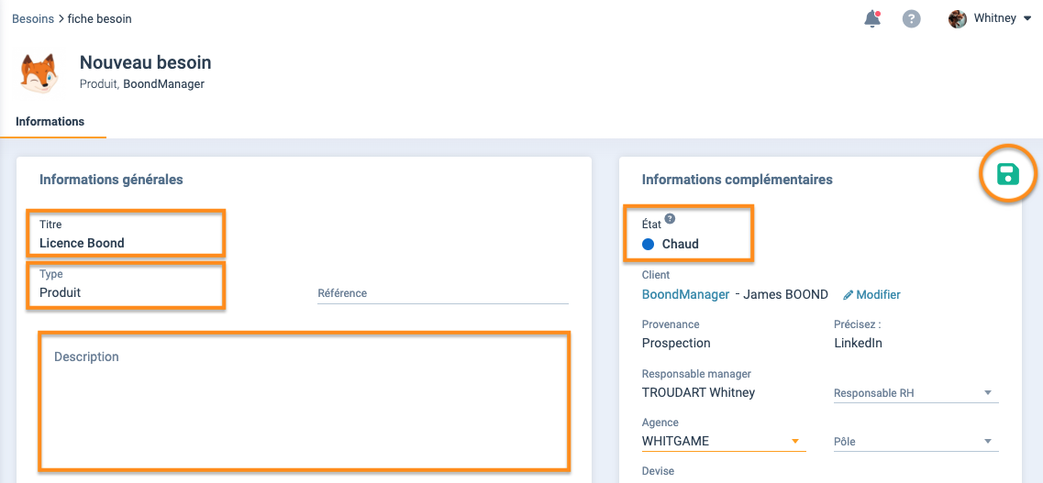Click the pencil icon beside Modifier

[x=848, y=295]
